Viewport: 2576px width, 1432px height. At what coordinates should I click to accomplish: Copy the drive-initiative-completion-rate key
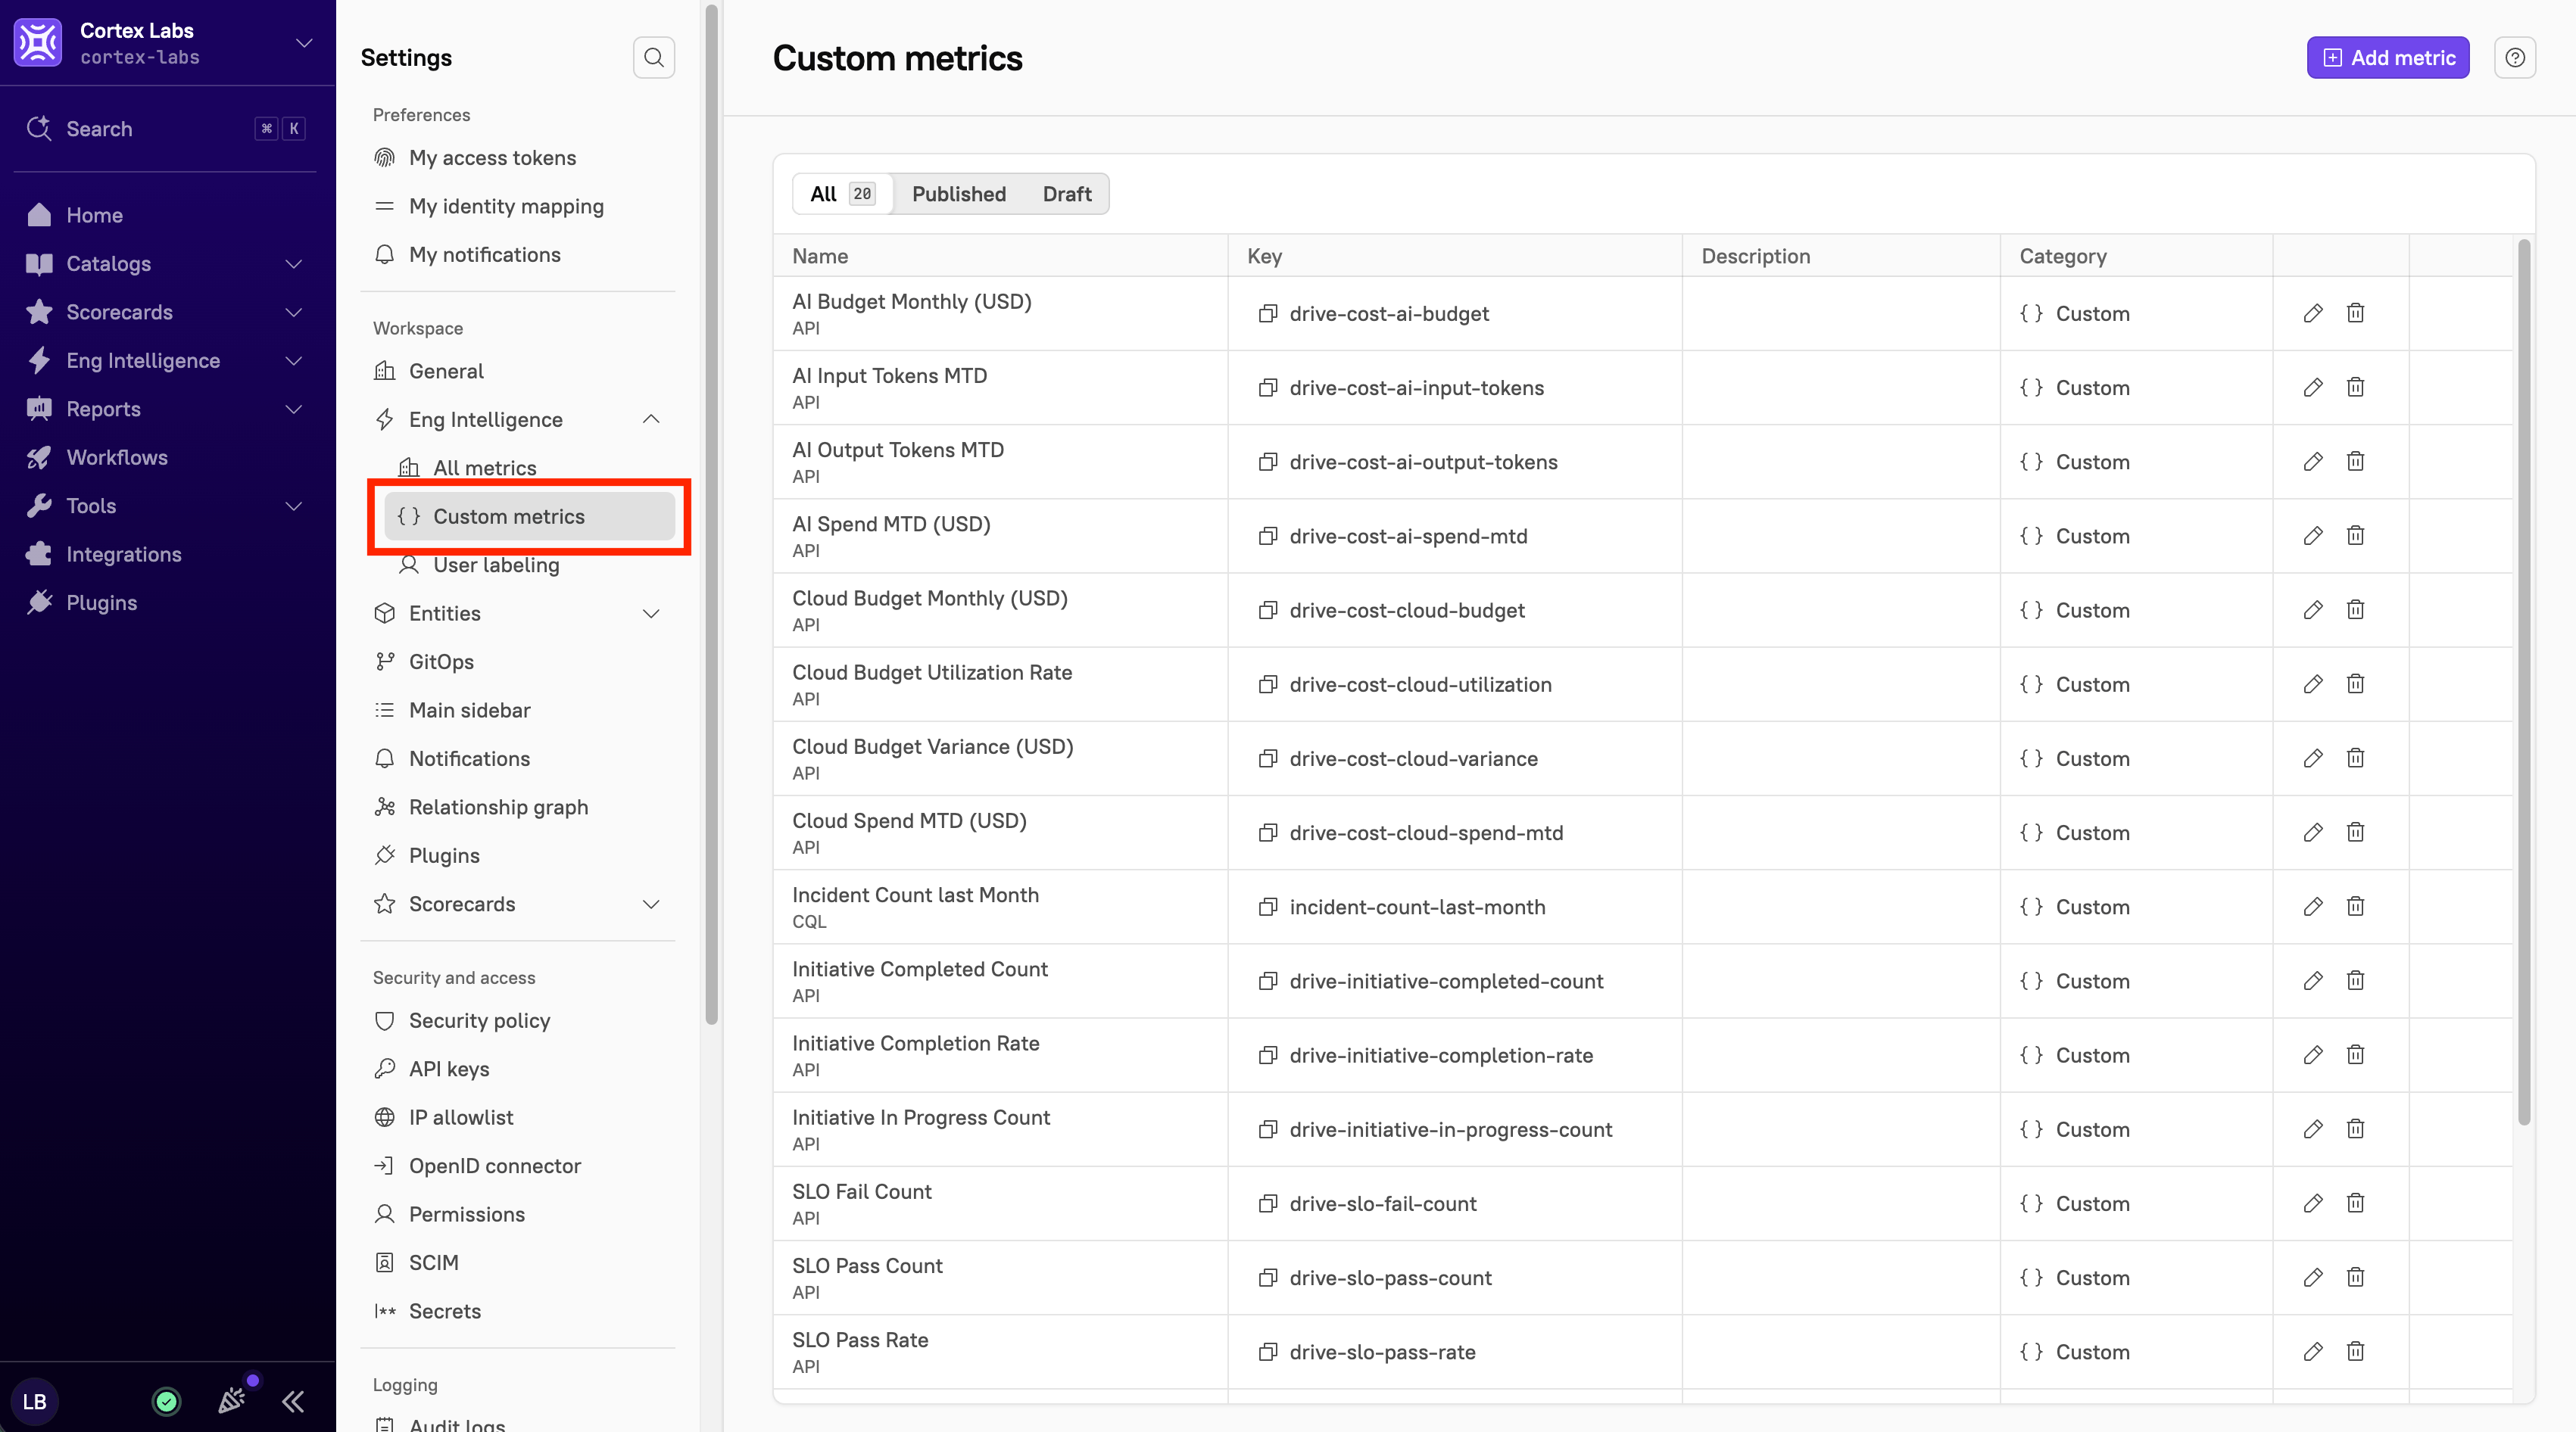(1267, 1055)
